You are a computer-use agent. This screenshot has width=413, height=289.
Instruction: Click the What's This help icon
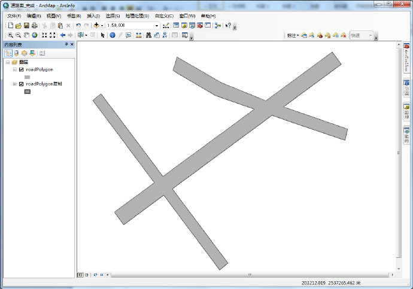(x=228, y=25)
